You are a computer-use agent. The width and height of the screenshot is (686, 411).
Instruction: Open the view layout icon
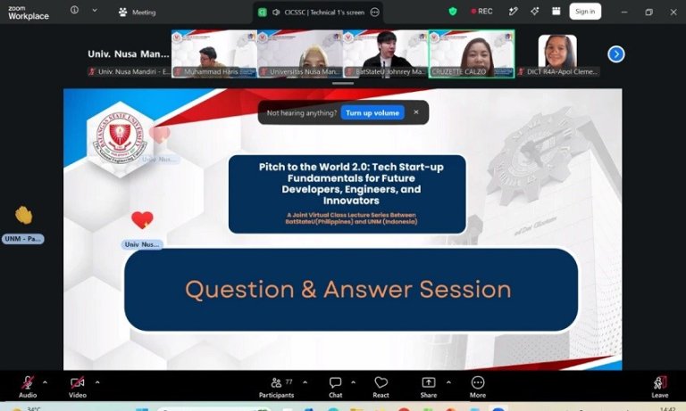(x=556, y=12)
